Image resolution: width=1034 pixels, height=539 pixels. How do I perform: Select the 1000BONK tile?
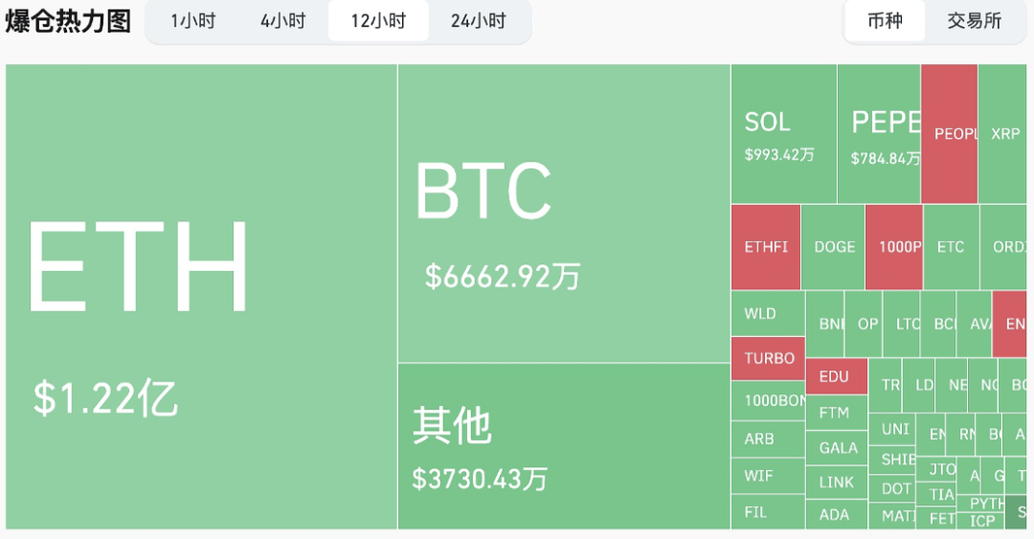tap(768, 400)
